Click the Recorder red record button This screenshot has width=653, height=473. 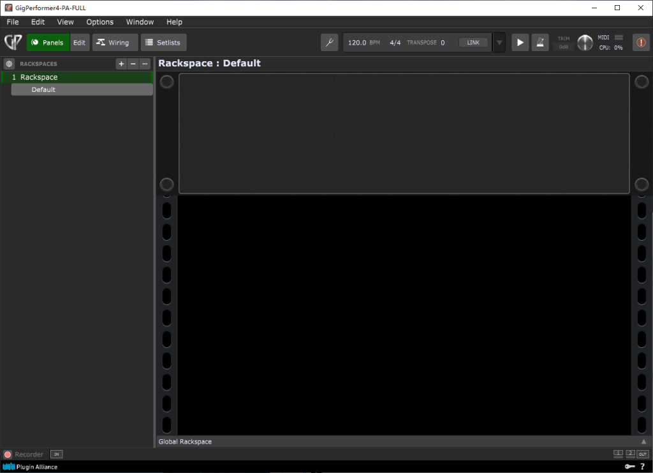[x=8, y=454]
